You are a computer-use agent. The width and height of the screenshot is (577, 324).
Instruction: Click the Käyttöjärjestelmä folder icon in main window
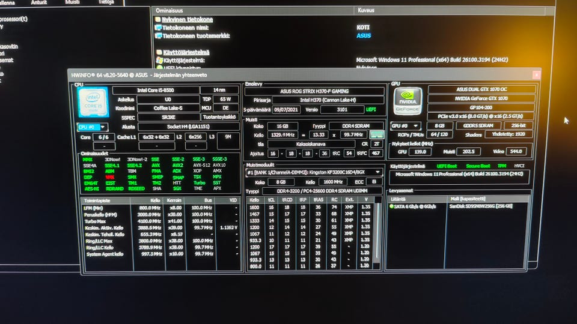159,53
